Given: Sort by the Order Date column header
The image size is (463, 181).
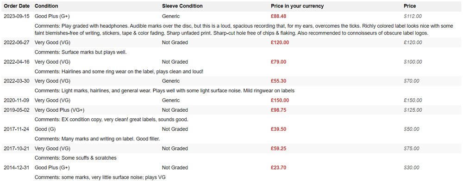Looking at the screenshot, I should tap(17, 6).
